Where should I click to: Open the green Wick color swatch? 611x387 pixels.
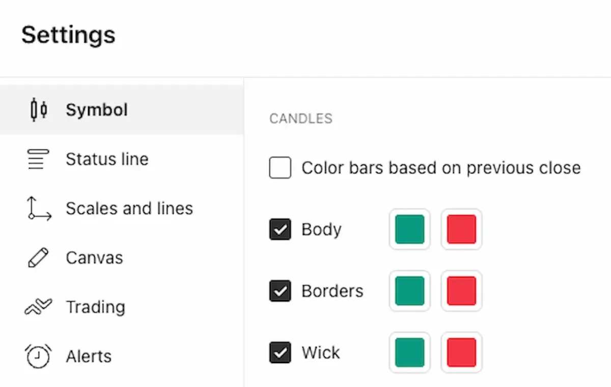click(x=410, y=352)
